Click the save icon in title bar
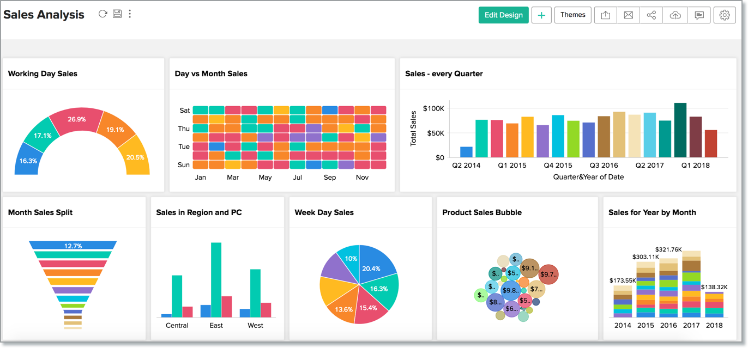Image resolution: width=748 pixels, height=348 pixels. pos(117,14)
